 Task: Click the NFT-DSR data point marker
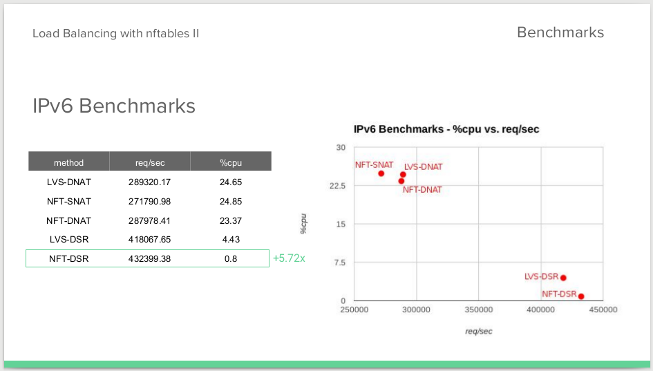click(581, 296)
